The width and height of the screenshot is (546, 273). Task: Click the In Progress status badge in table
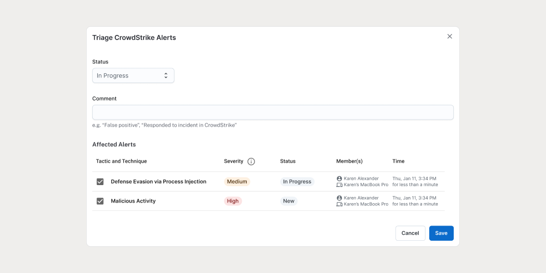[x=297, y=182]
